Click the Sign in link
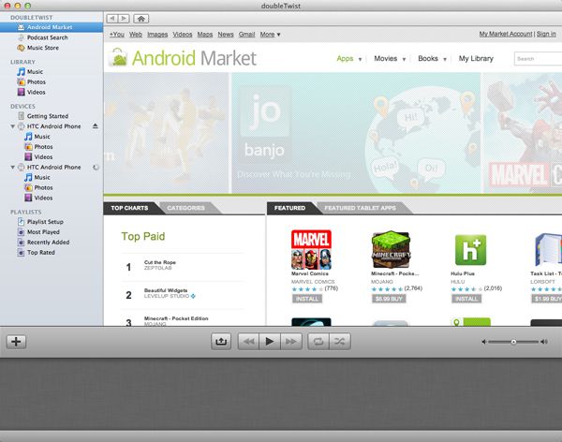 (546, 34)
